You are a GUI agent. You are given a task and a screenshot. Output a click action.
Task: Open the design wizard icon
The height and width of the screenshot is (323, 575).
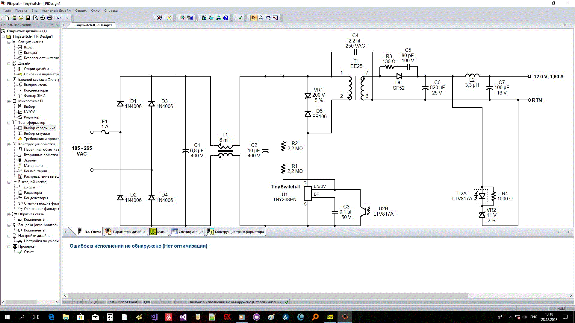pos(14,18)
